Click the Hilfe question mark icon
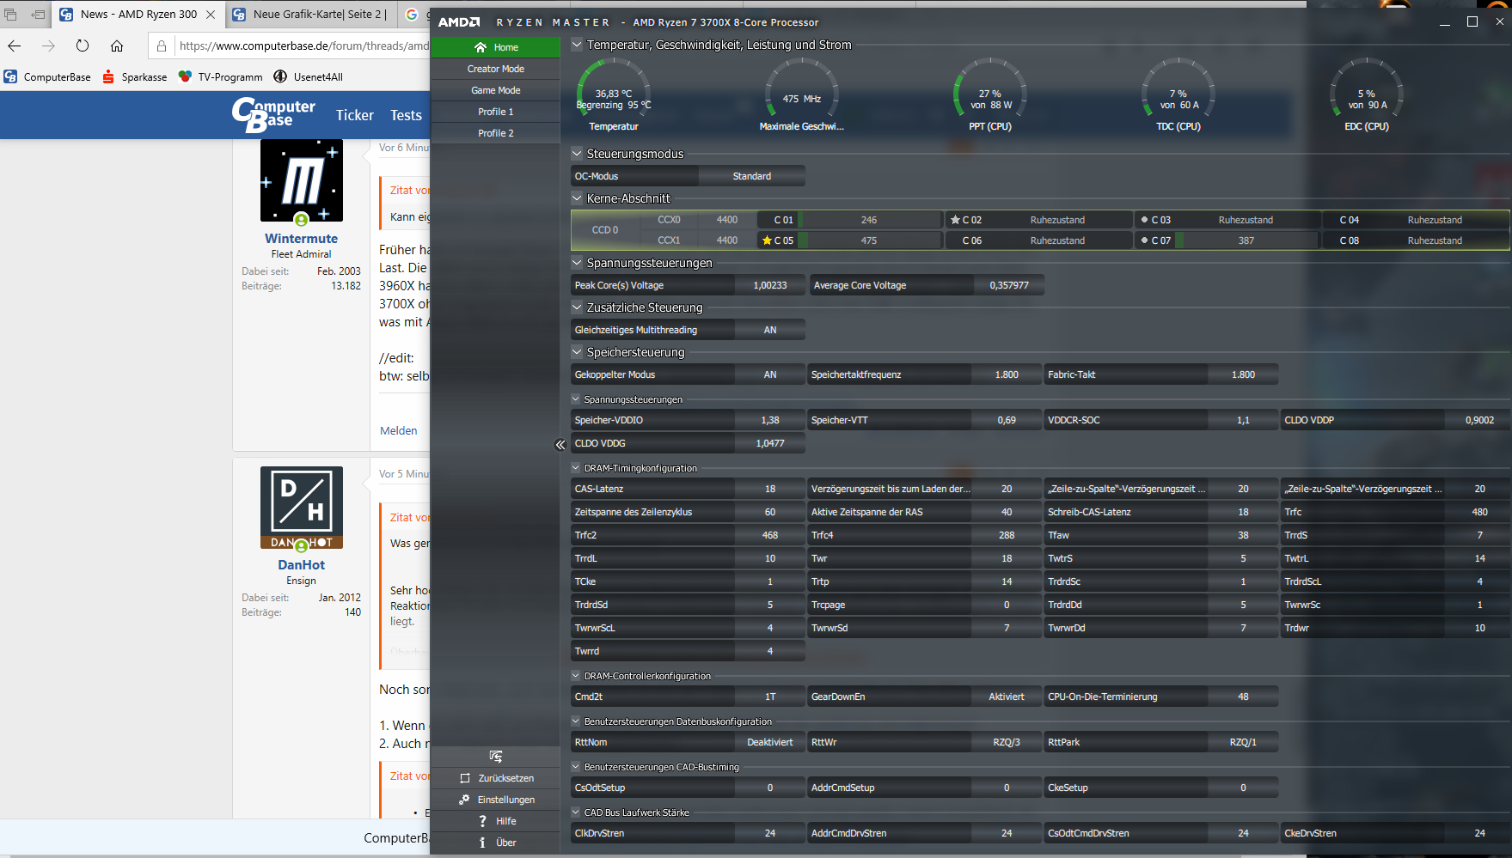 (483, 821)
